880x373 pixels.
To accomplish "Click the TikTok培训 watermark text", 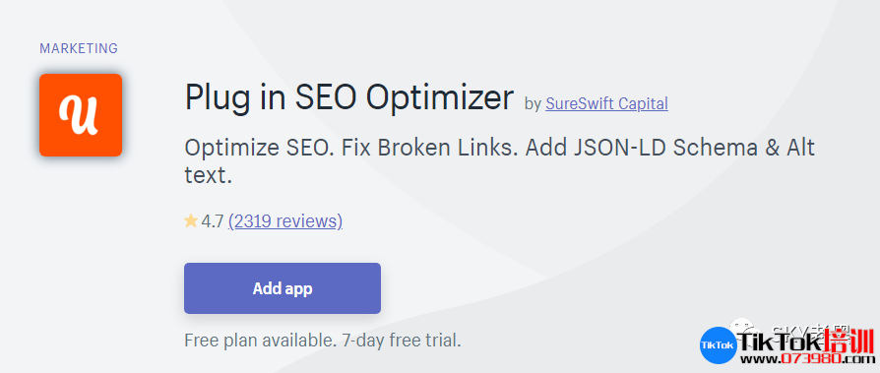I will pos(806,342).
